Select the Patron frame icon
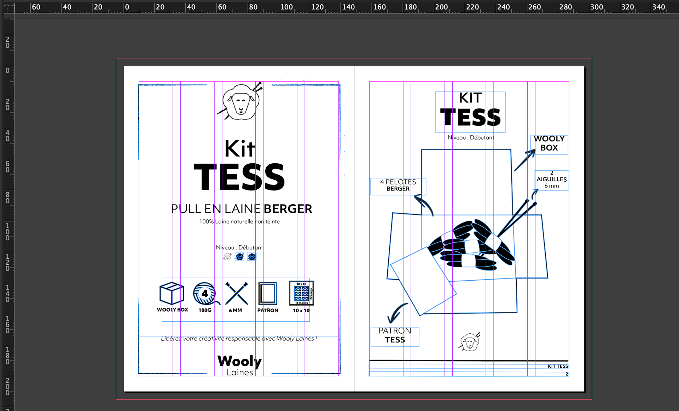The height and width of the screenshot is (411, 679). click(x=268, y=293)
